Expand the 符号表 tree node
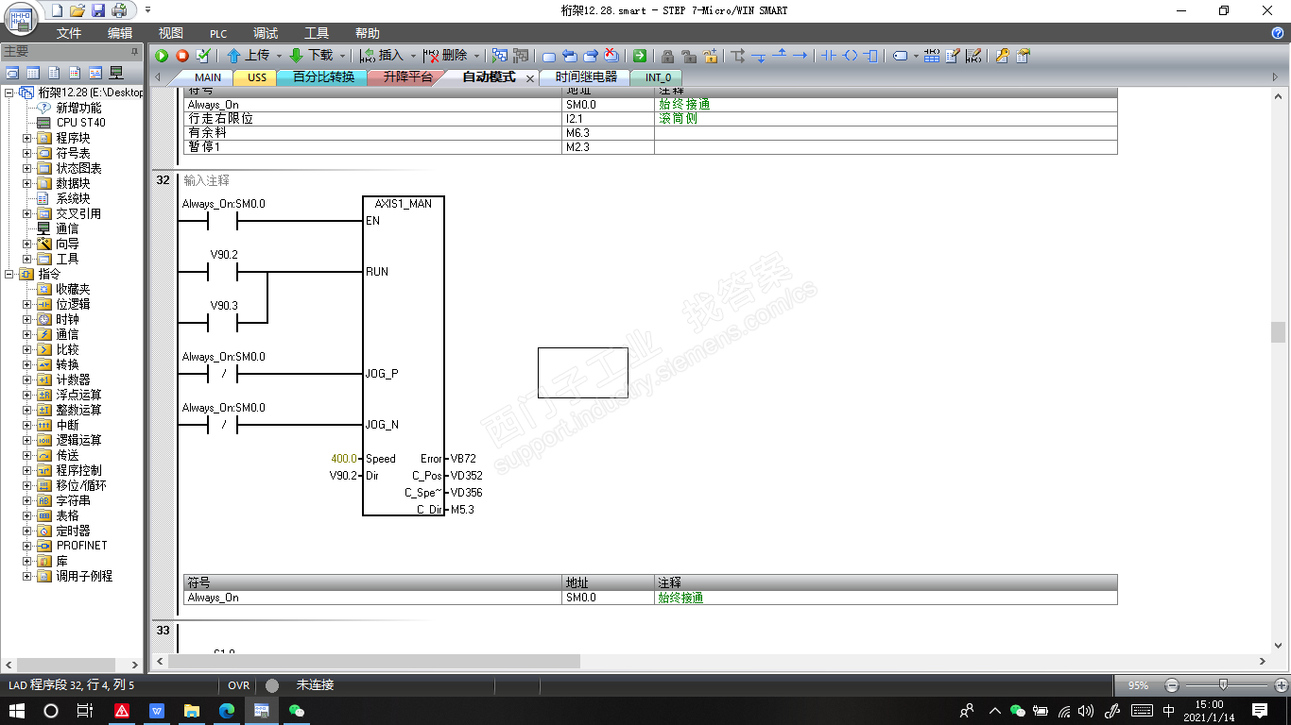Image resolution: width=1291 pixels, height=725 pixels. [27, 153]
